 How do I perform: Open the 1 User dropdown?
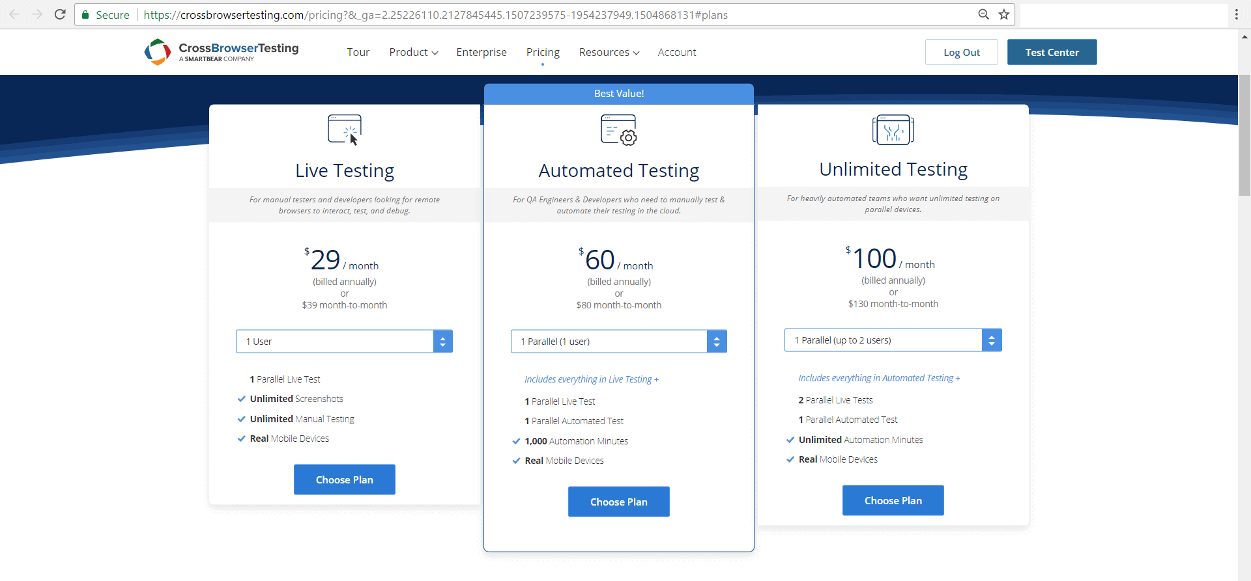point(344,342)
